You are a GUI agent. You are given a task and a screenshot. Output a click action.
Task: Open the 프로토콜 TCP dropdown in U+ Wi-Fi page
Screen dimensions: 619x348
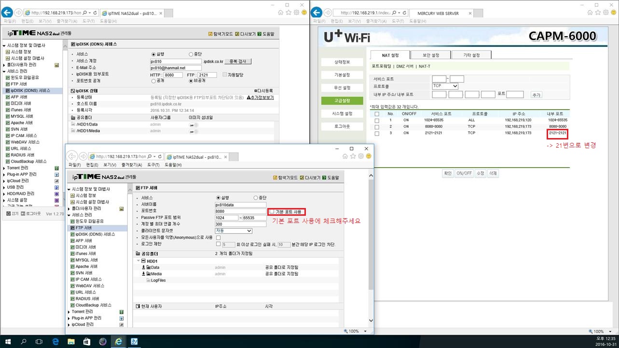[445, 86]
